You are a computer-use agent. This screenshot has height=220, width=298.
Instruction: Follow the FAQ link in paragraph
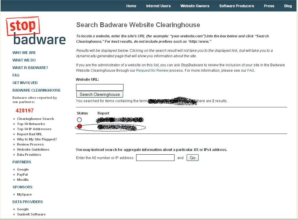point(251,70)
